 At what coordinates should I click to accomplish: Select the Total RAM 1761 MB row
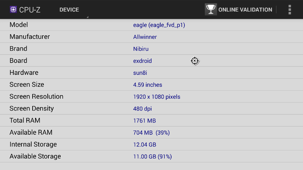point(151,120)
